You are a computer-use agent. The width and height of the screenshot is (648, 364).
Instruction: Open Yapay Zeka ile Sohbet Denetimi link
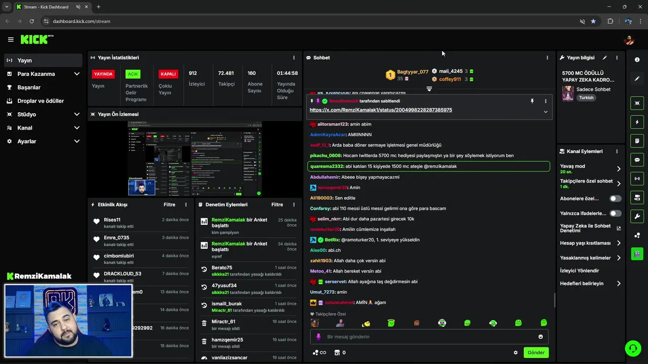pos(590,228)
